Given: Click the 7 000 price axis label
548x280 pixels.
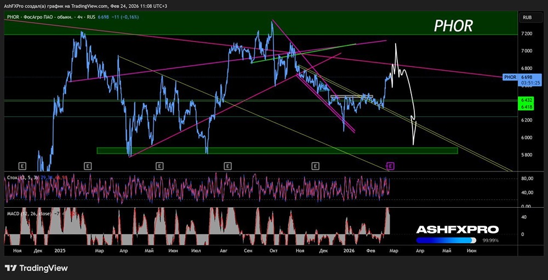Looking at the screenshot, I should coord(526,51).
